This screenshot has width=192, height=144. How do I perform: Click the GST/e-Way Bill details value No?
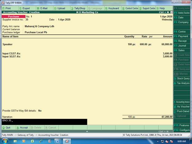pos(40,111)
